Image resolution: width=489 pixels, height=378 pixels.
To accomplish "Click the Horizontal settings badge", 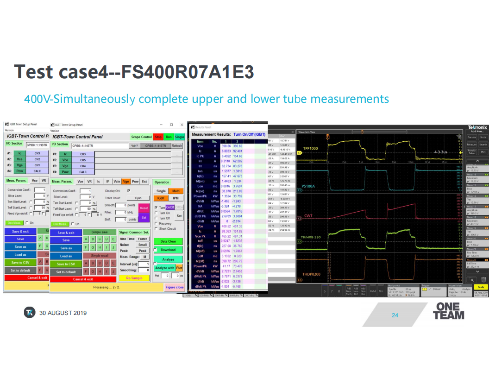I will click(403, 290).
